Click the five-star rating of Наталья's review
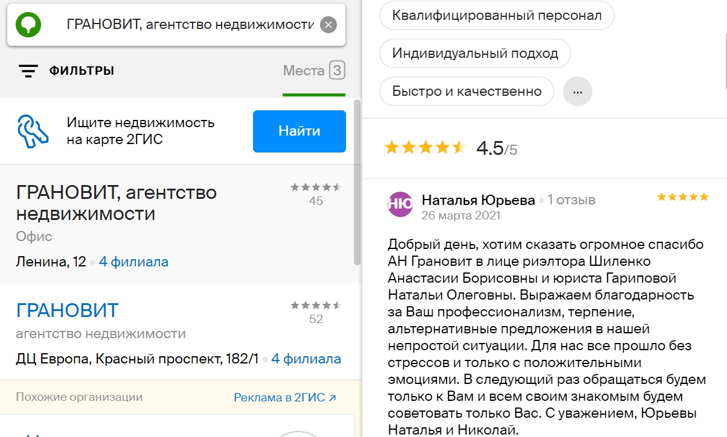The width and height of the screenshot is (727, 437). click(682, 196)
